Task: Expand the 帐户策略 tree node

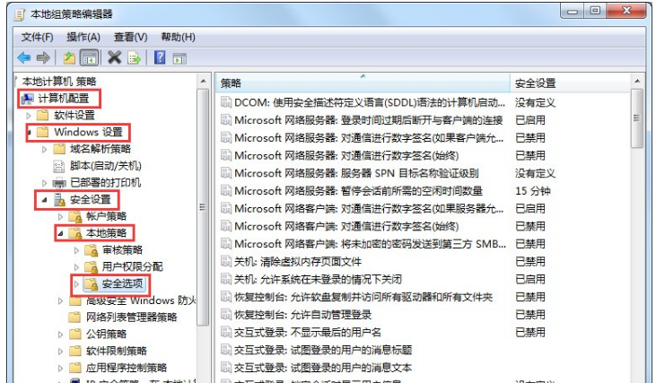Action: [60, 216]
